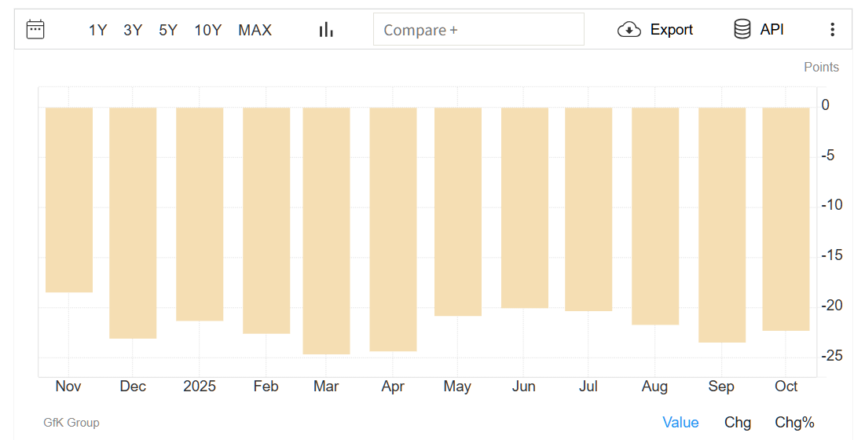Switch chart to 5Y range

168,30
